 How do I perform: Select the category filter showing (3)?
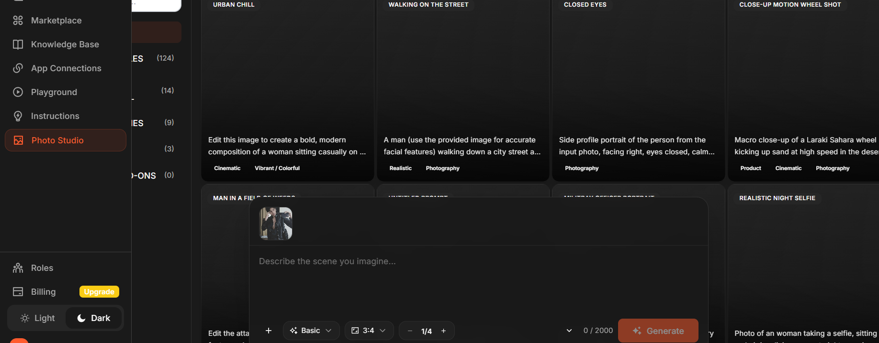pos(157,149)
